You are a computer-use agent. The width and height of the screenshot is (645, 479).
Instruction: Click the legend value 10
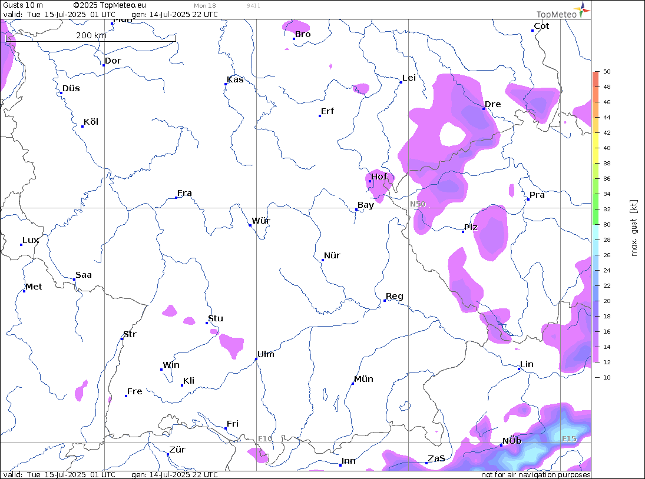click(607, 378)
